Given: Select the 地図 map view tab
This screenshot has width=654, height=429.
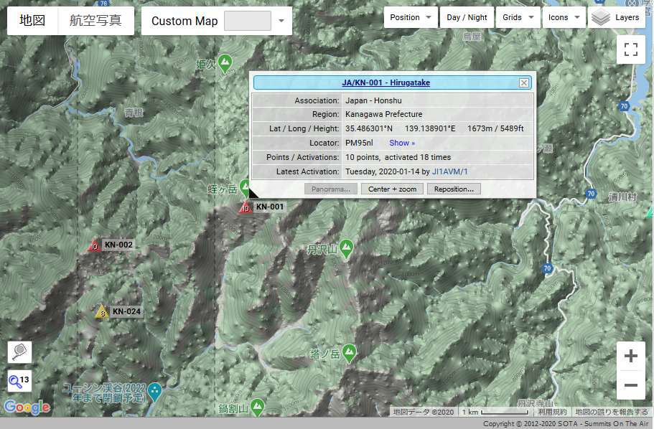Looking at the screenshot, I should click(x=32, y=21).
